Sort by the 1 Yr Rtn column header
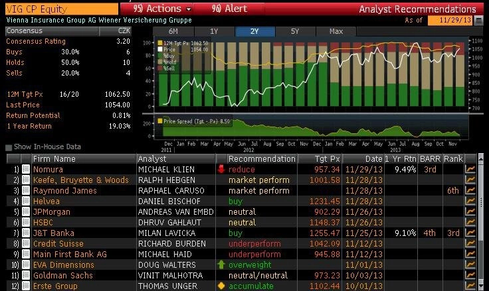 (x=401, y=159)
